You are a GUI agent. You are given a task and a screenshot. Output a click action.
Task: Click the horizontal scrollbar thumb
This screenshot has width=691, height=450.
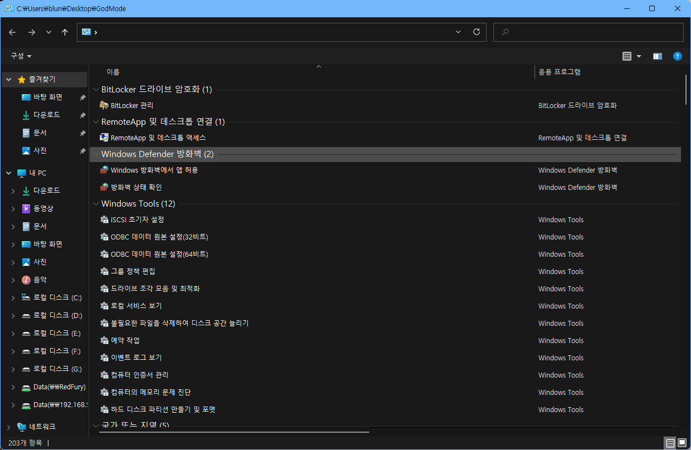[x=234, y=431]
